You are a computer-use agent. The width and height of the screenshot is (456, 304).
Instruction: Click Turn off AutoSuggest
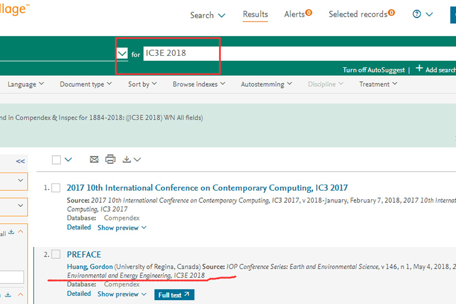point(374,70)
